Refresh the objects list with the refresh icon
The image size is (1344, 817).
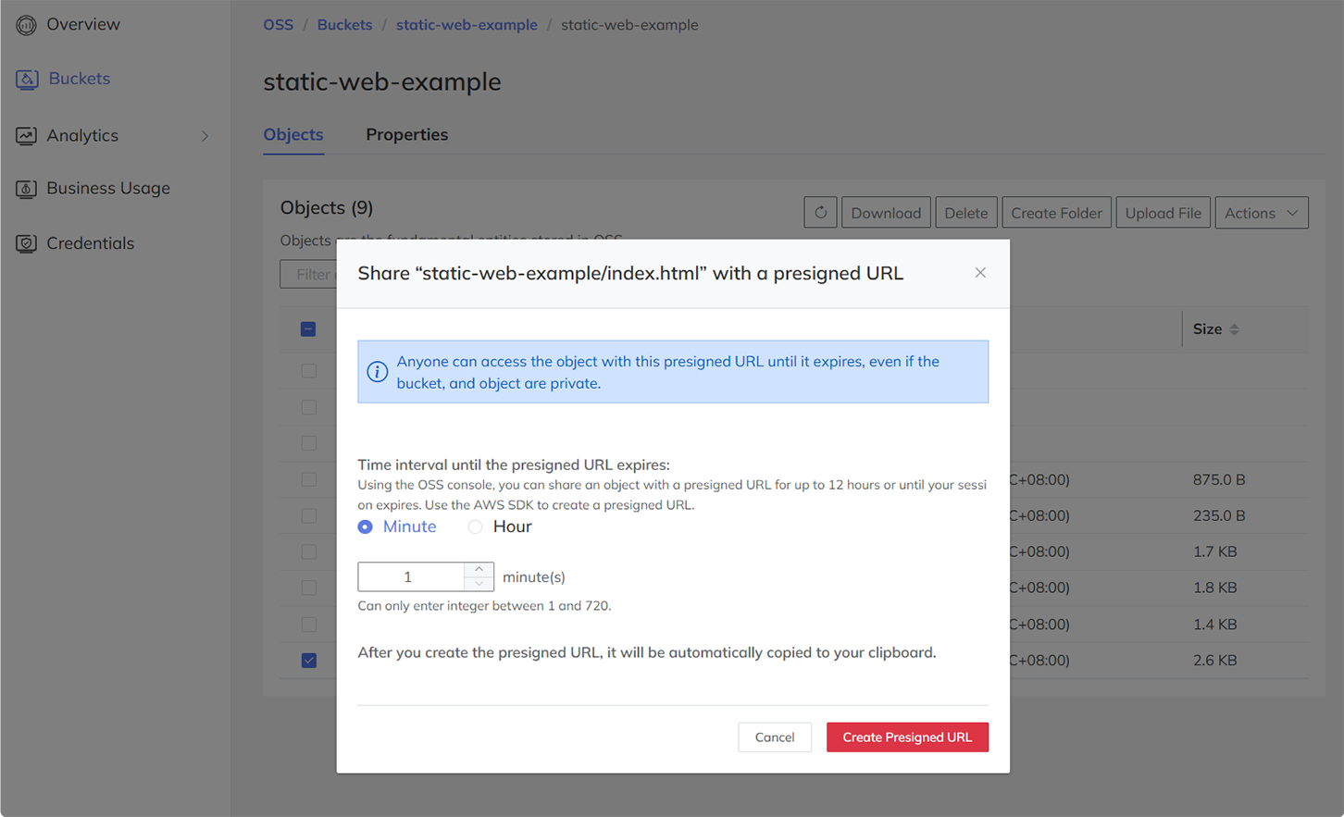tap(820, 212)
